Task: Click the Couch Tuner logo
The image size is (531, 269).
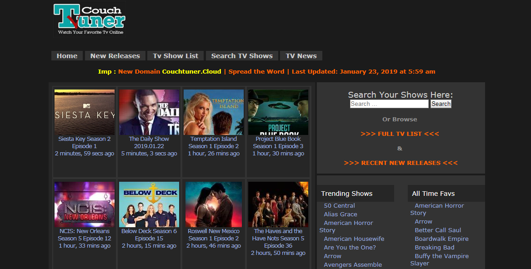Action: click(x=90, y=19)
